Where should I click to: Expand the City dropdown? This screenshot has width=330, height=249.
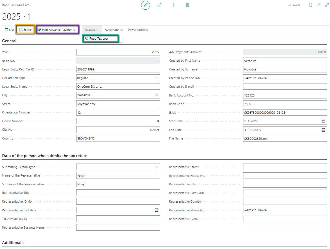157,95
